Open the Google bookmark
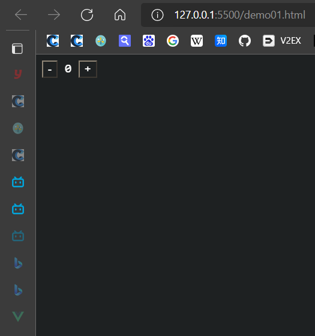Screen dimensions: 315x336 (173, 41)
